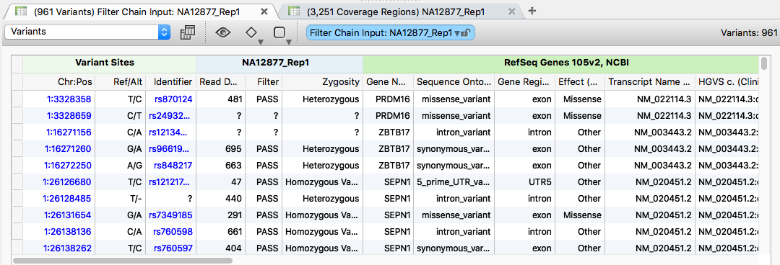
Task: Select RefSeq Genes 105v2, NCBI group header
Action: (x=560, y=63)
